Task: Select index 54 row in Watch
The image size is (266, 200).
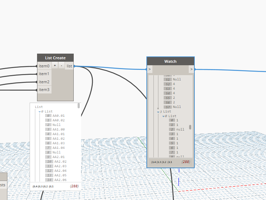Action: (169, 93)
